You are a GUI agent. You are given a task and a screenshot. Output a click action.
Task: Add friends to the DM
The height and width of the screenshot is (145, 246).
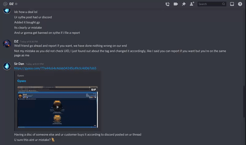[192, 4]
